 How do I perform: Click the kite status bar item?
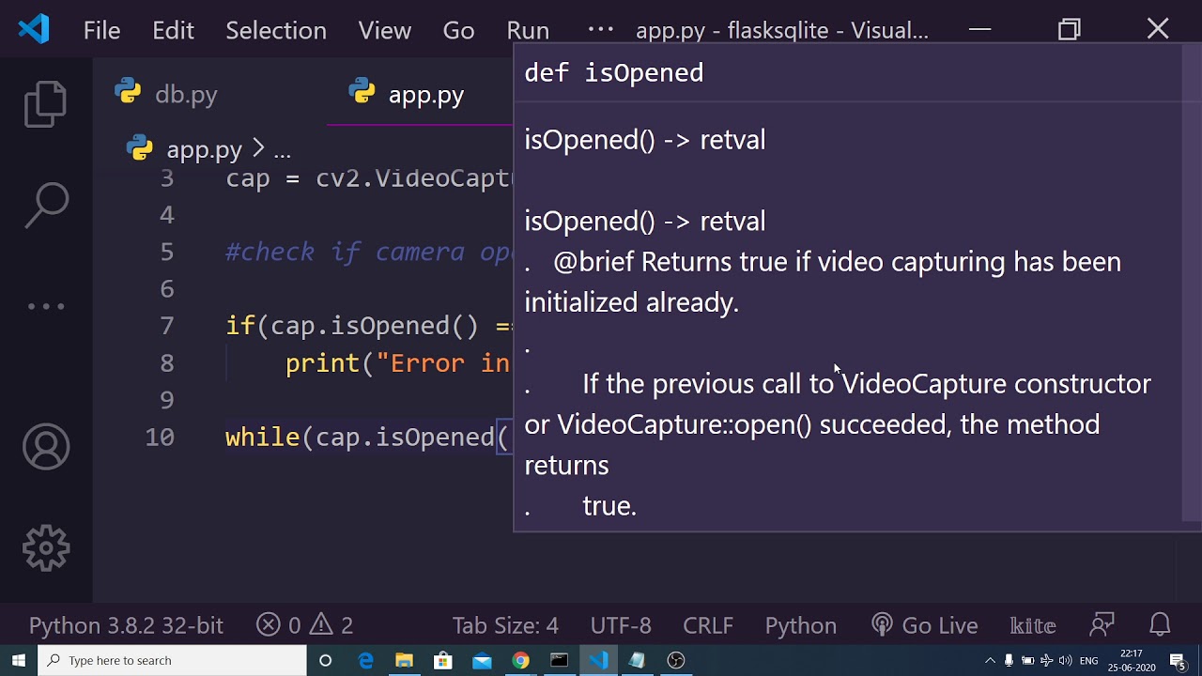(1032, 625)
